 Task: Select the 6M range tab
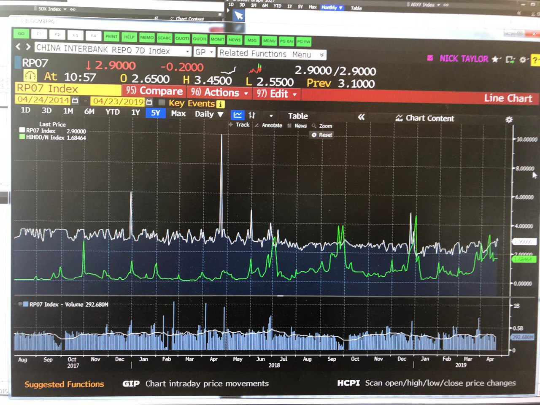[89, 111]
